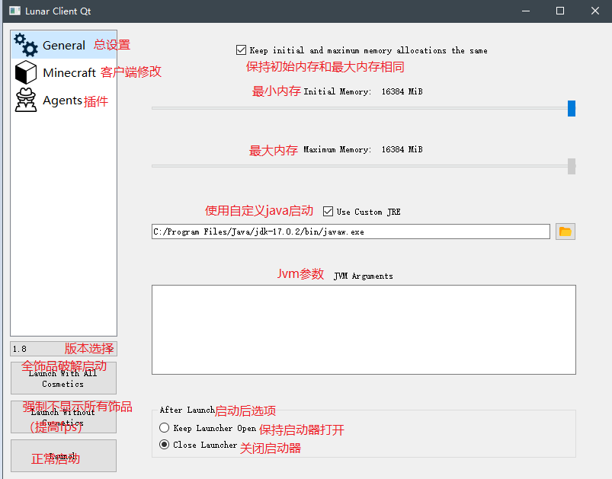Uncheck Keep initial and maximum memory the same
The image size is (612, 479).
(241, 50)
